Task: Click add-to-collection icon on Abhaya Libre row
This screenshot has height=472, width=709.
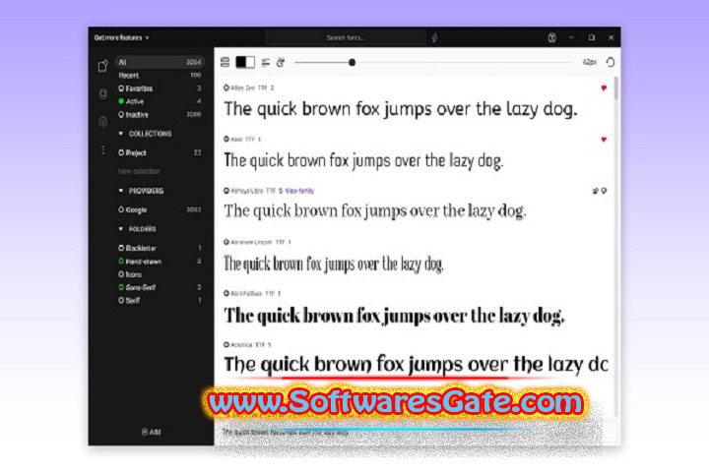Action: click(596, 191)
